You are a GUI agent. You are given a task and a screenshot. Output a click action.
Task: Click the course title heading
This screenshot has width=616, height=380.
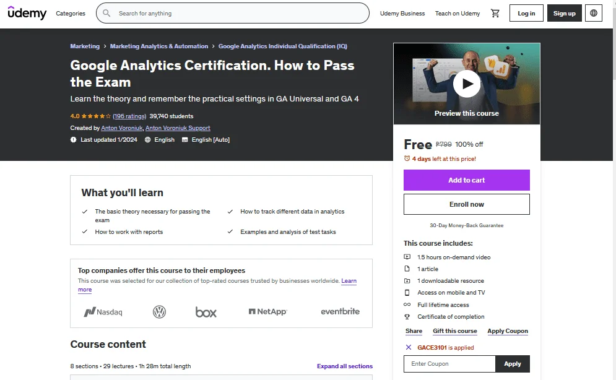click(212, 74)
